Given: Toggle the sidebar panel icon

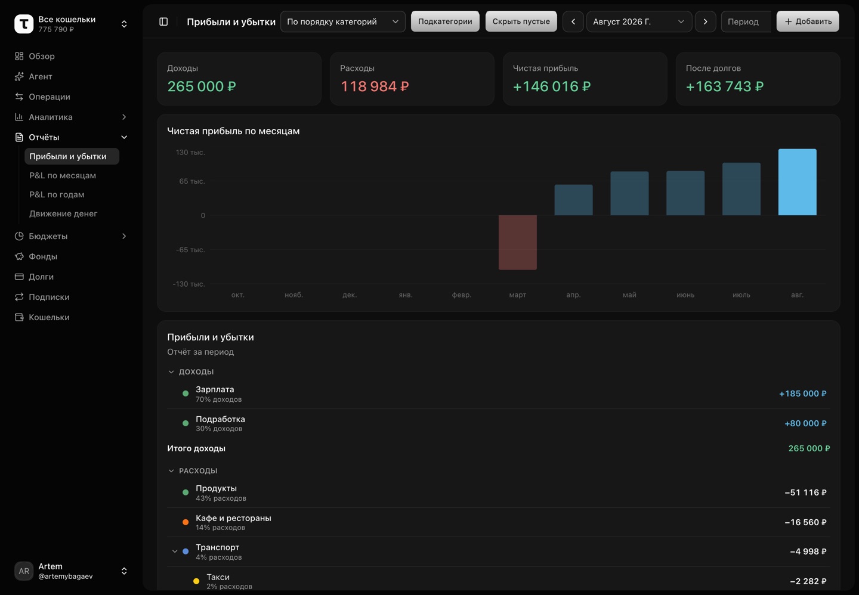Looking at the screenshot, I should (163, 21).
